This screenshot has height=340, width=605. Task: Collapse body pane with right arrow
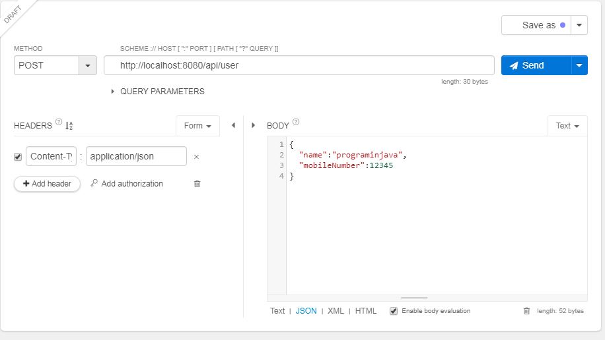(x=254, y=125)
